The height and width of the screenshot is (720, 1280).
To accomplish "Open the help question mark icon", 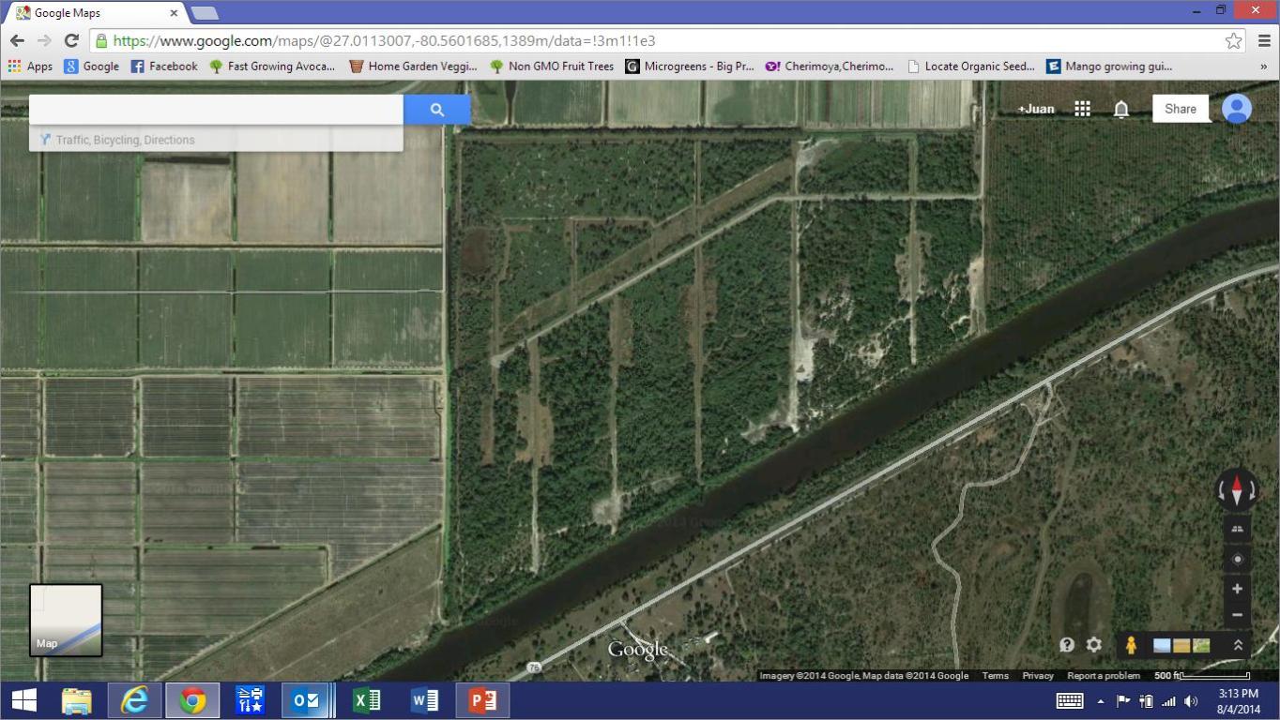I will coord(1067,645).
